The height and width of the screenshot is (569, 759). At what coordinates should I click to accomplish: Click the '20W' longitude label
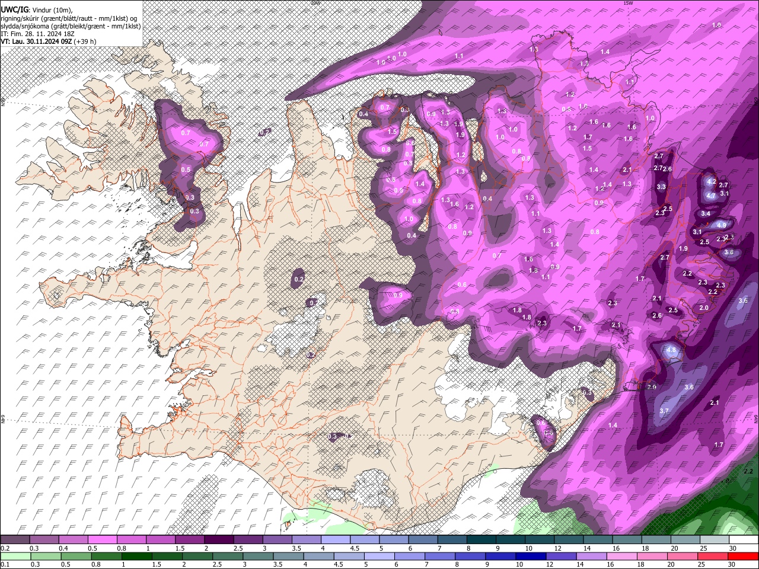(x=315, y=2)
